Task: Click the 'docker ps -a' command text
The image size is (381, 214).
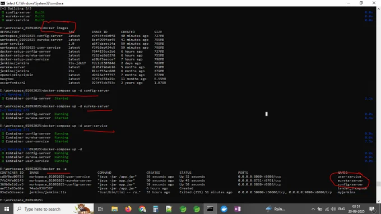Action: tap(55, 169)
